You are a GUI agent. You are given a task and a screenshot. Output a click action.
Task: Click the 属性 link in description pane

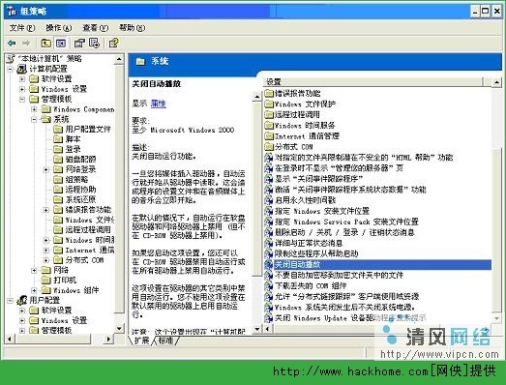[x=159, y=104]
